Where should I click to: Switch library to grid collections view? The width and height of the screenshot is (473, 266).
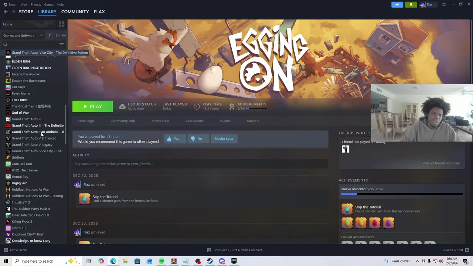pyautogui.click(x=61, y=24)
